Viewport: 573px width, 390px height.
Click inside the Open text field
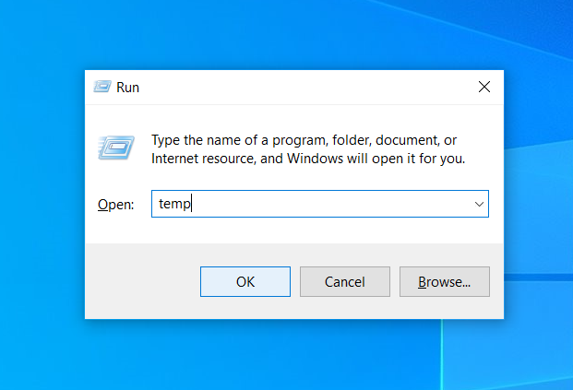tap(323, 205)
